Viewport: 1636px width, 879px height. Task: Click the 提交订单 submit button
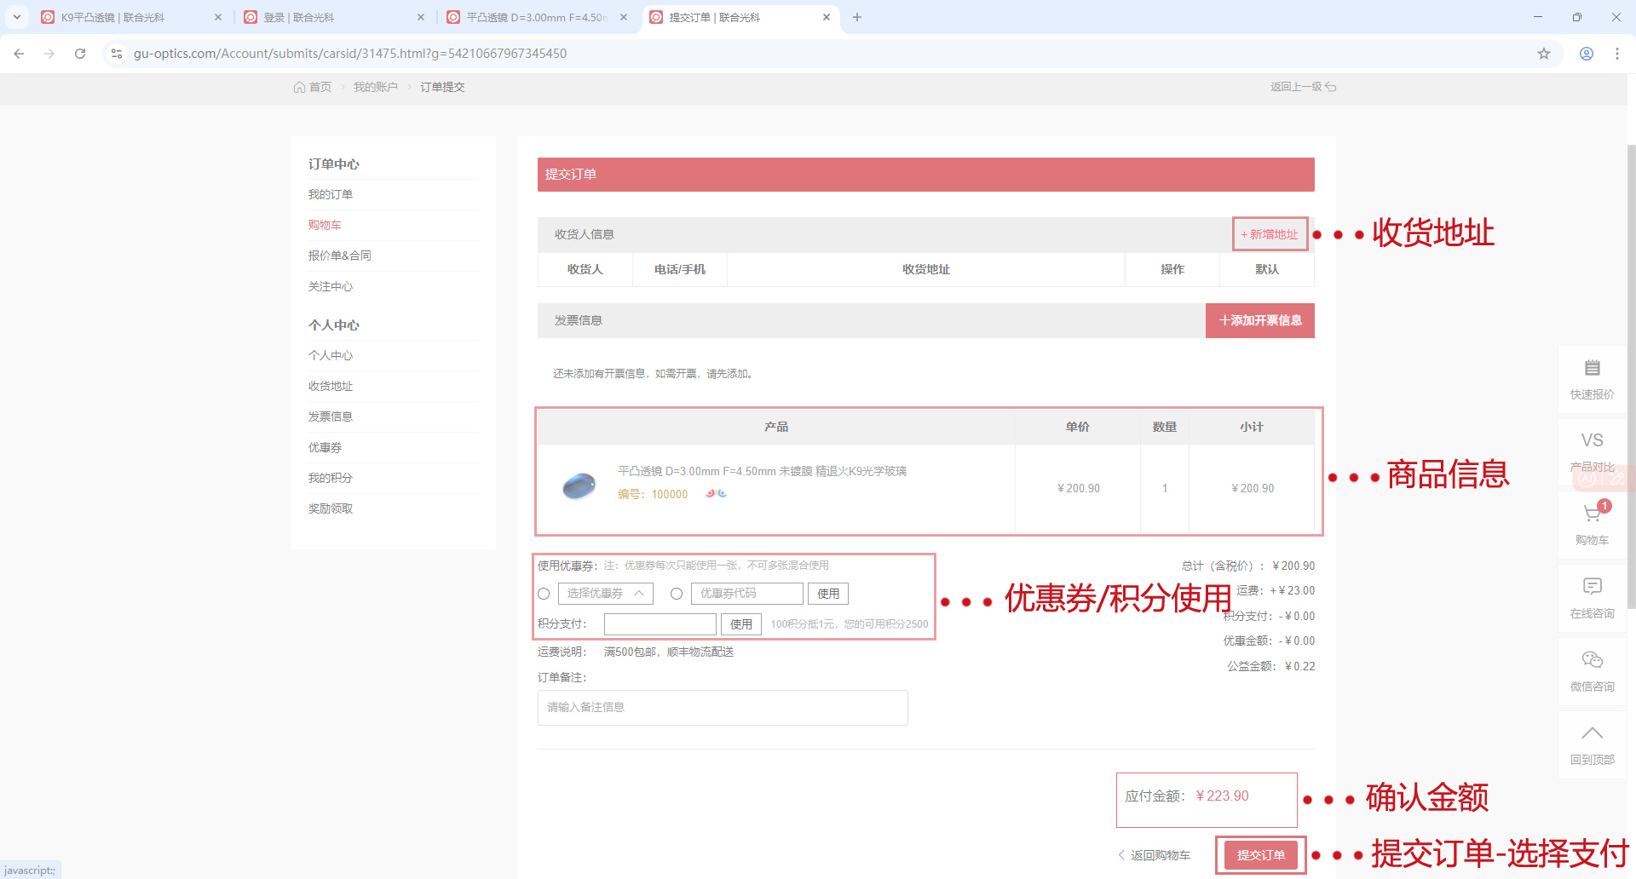coord(1260,855)
